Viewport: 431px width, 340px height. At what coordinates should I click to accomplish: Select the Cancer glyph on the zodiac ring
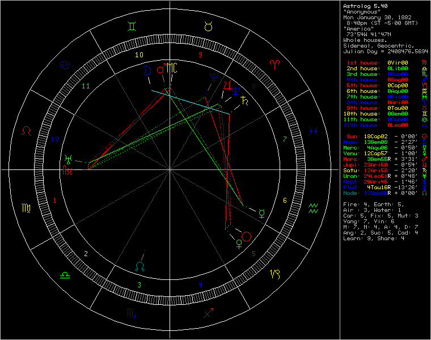coord(65,65)
